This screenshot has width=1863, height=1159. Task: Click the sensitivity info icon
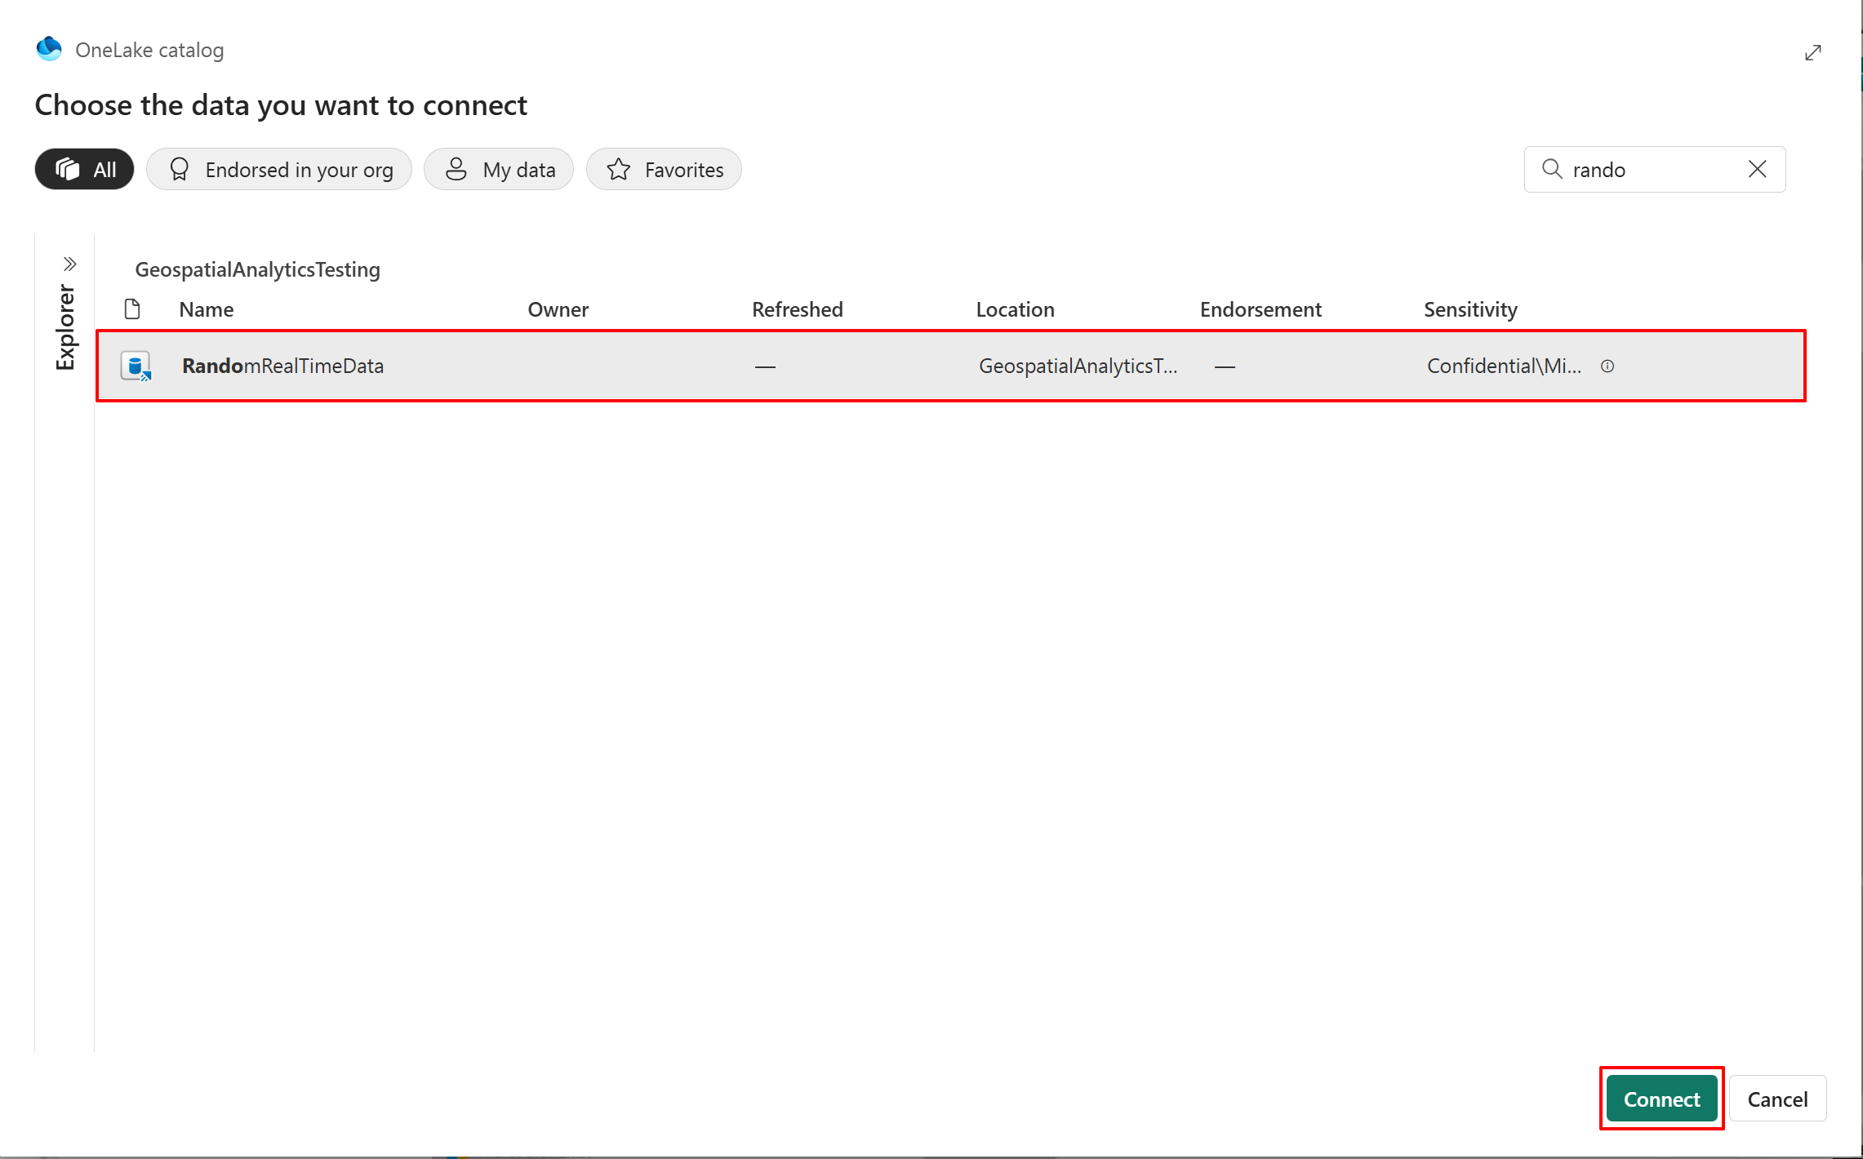tap(1607, 366)
